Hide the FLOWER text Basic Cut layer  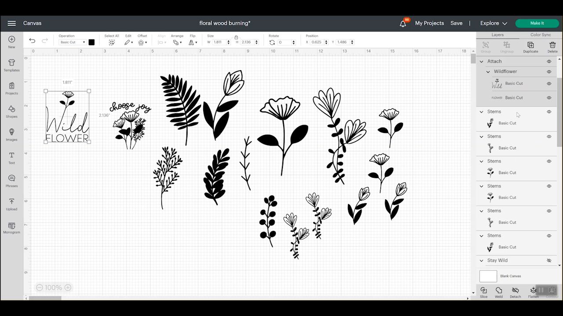549,97
